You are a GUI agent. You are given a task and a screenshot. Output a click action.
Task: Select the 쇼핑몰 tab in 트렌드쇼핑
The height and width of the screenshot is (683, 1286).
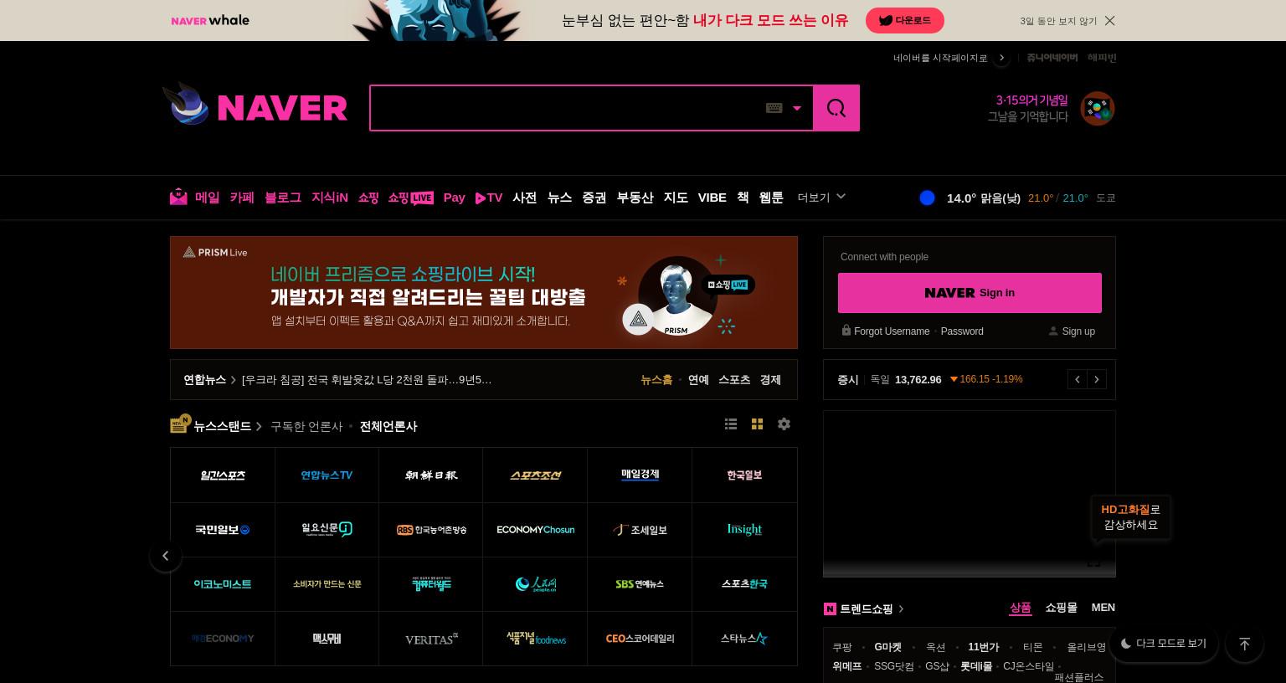[x=1061, y=608]
